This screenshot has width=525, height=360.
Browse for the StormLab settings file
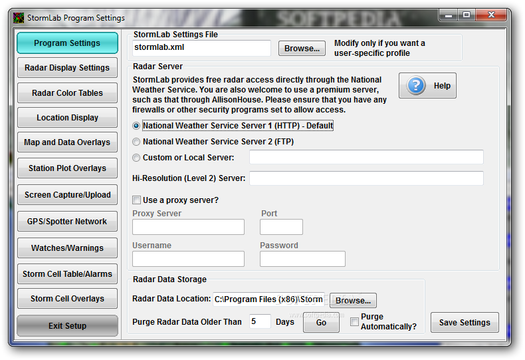(302, 49)
